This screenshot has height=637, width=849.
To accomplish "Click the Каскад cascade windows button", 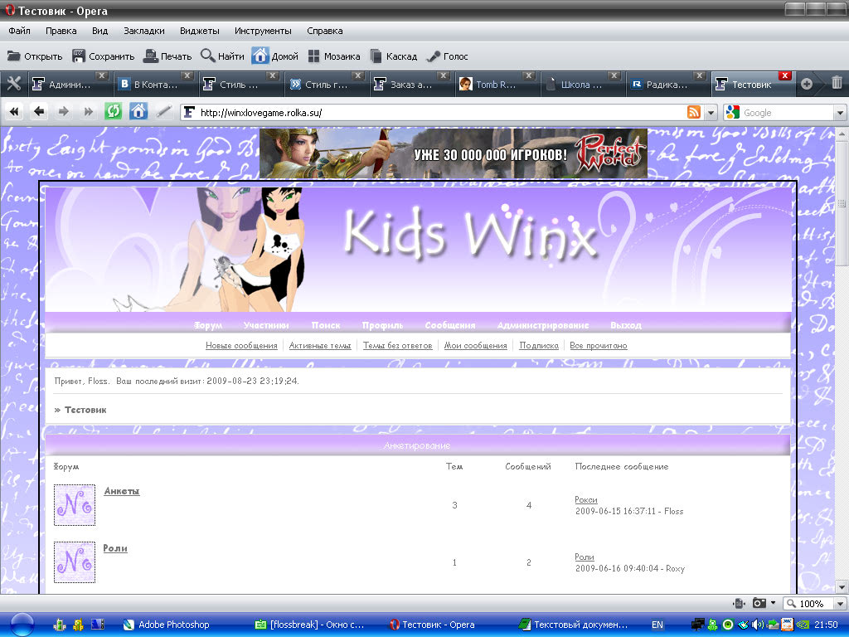I will tap(394, 56).
